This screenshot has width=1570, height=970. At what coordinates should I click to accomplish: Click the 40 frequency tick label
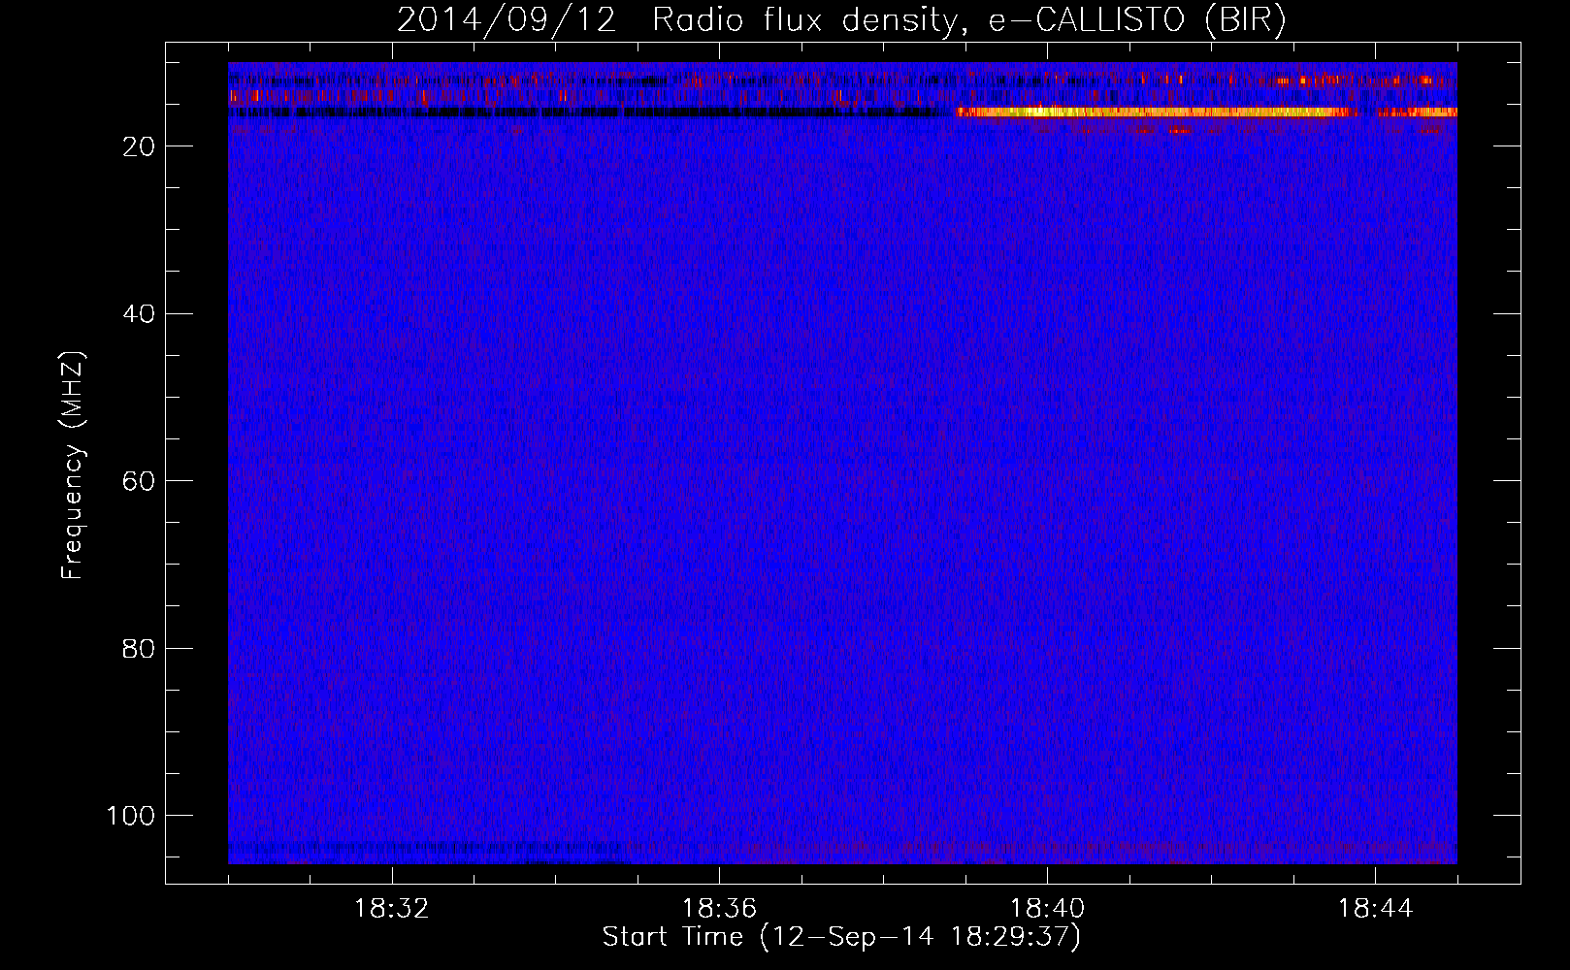coord(140,314)
